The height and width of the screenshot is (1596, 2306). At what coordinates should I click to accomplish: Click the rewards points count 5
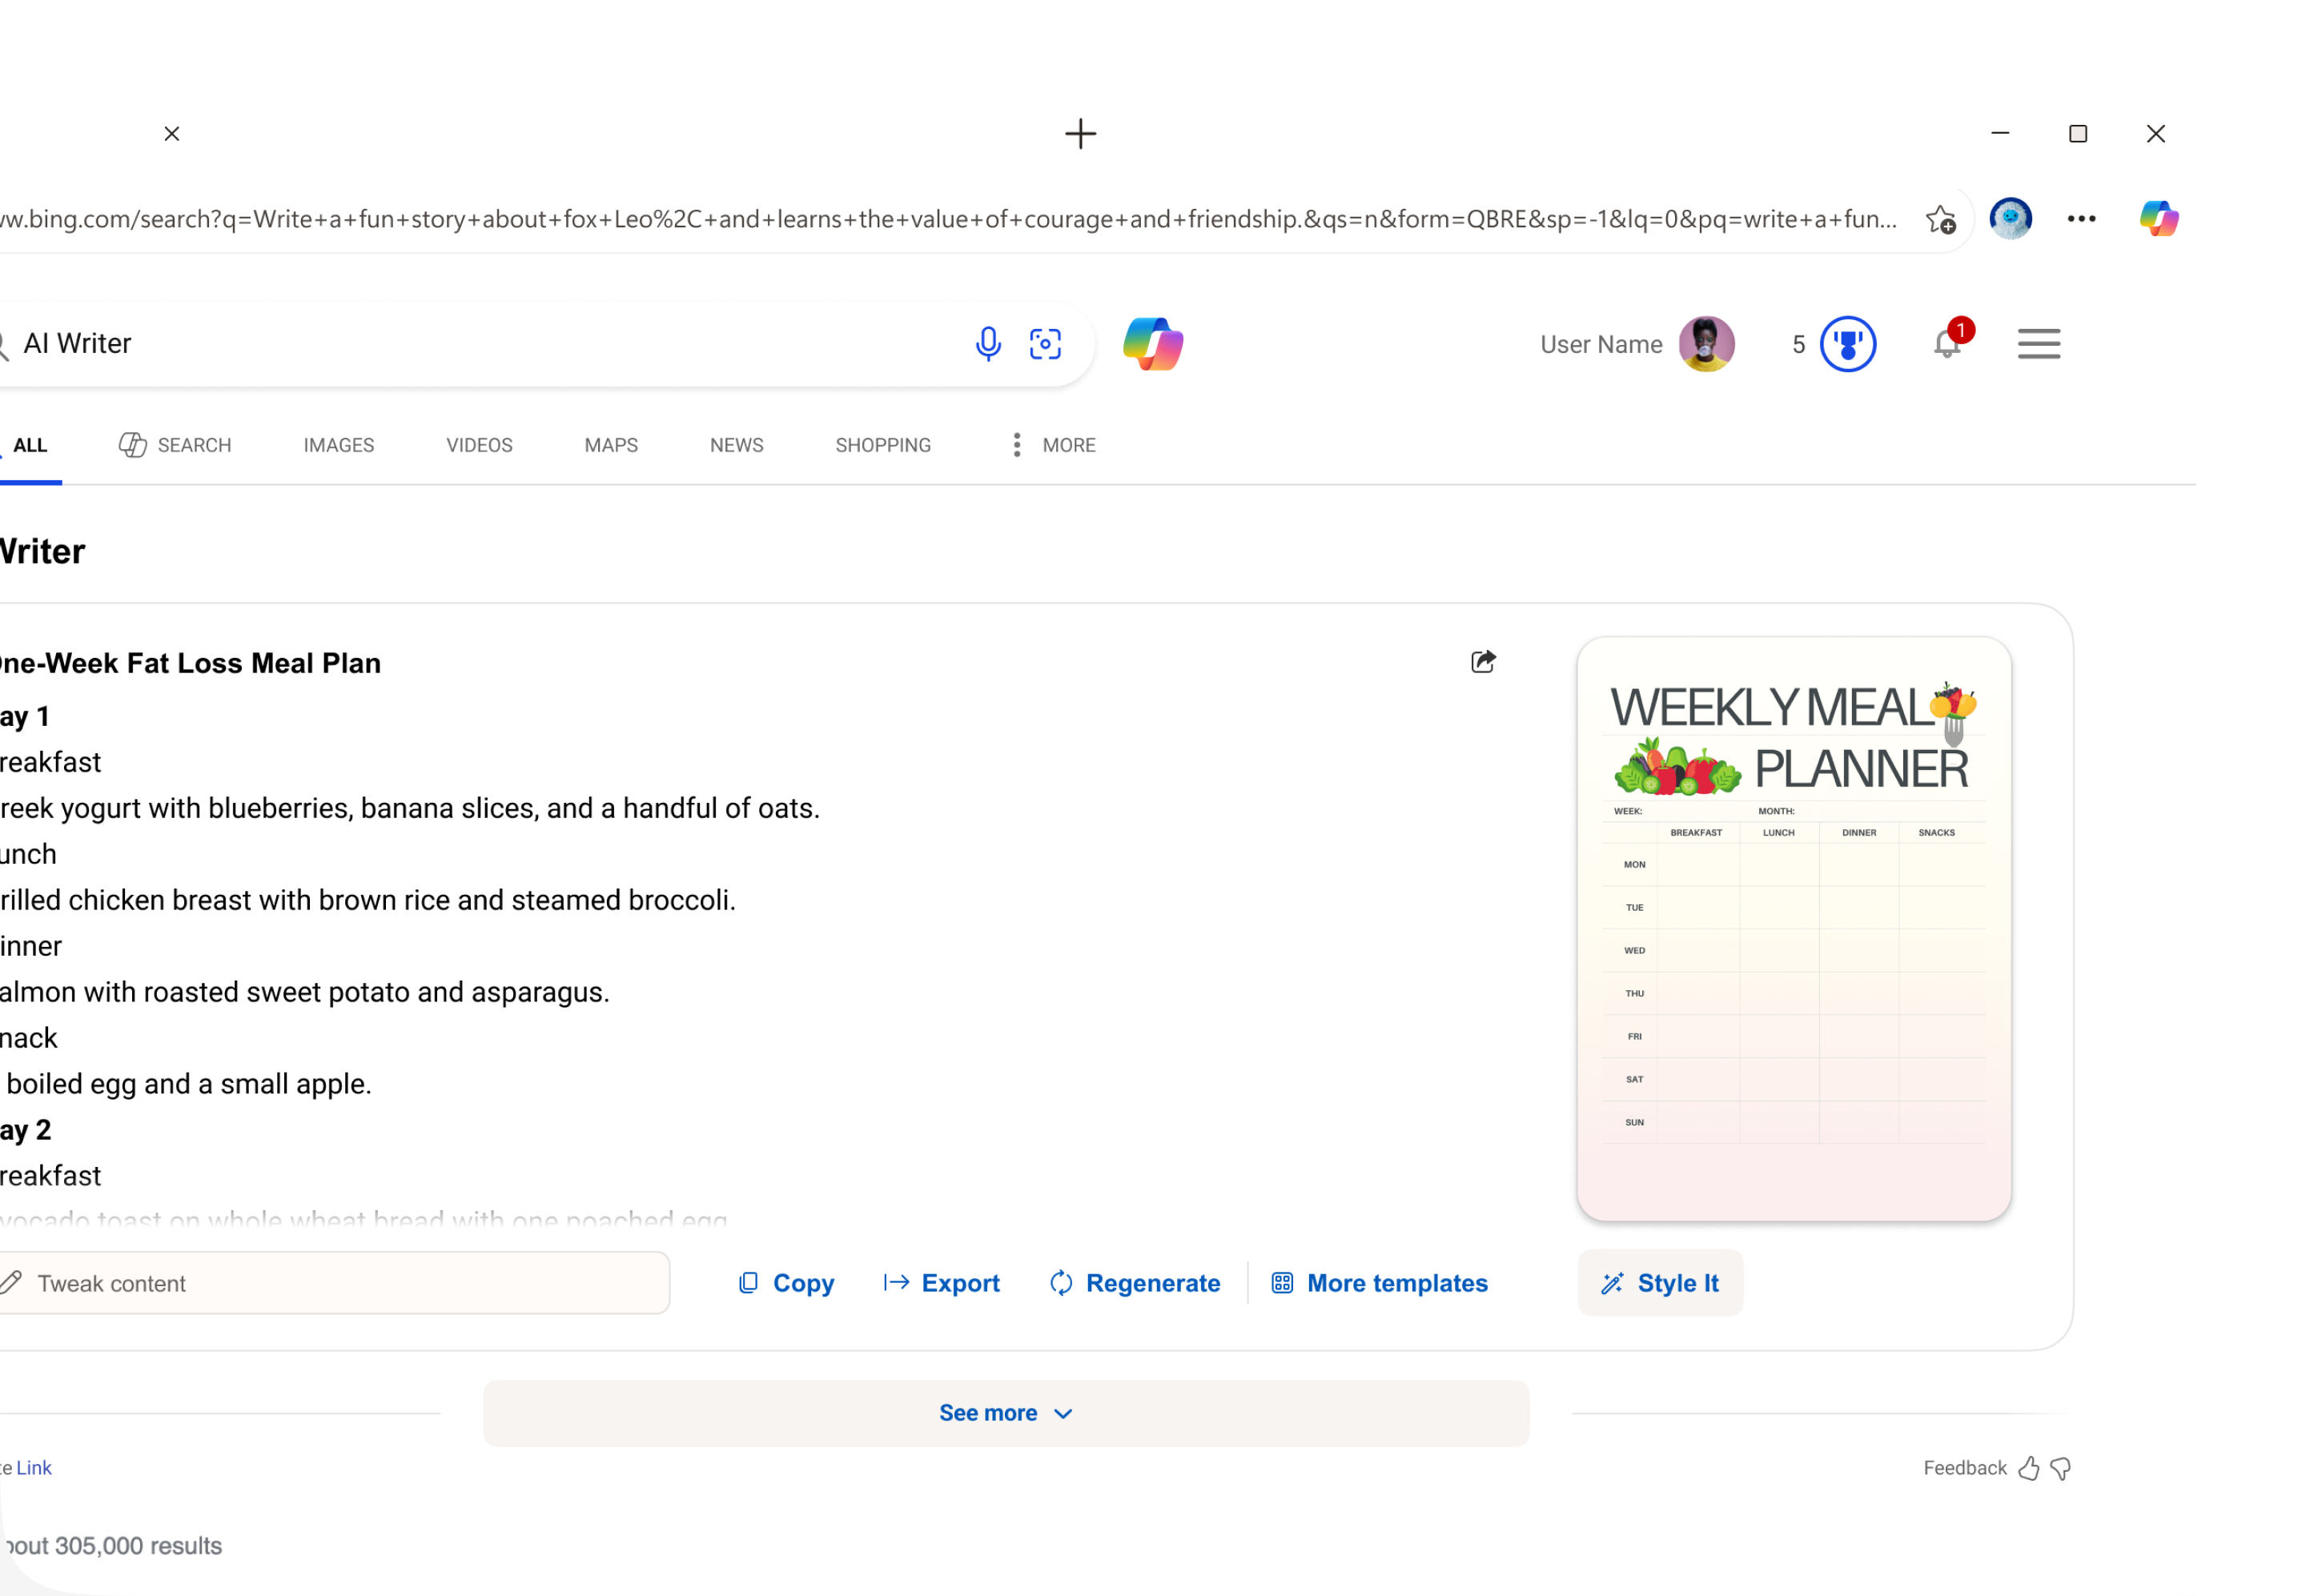pos(1798,344)
